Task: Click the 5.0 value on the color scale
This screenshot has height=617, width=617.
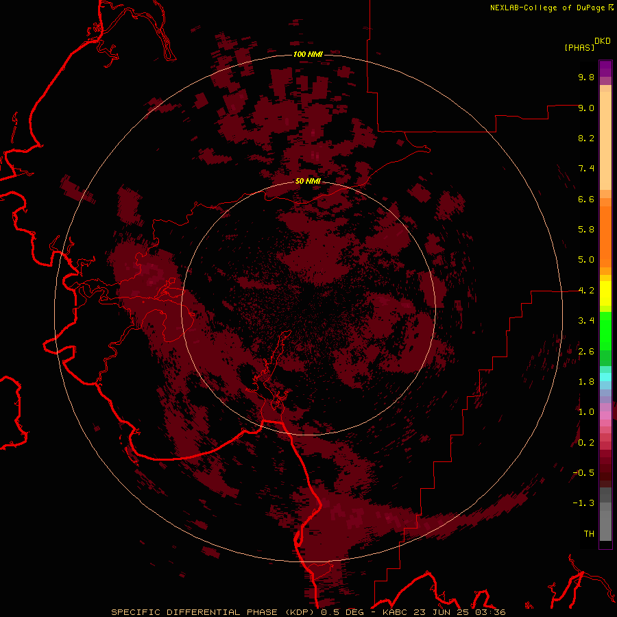Action: (586, 260)
